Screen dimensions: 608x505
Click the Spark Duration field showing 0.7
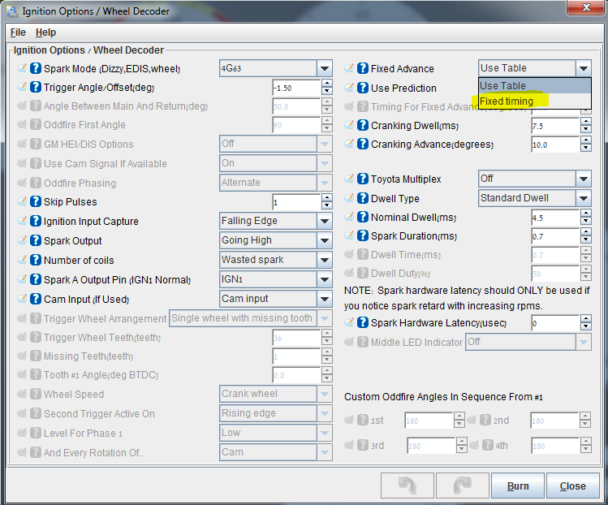click(x=556, y=236)
